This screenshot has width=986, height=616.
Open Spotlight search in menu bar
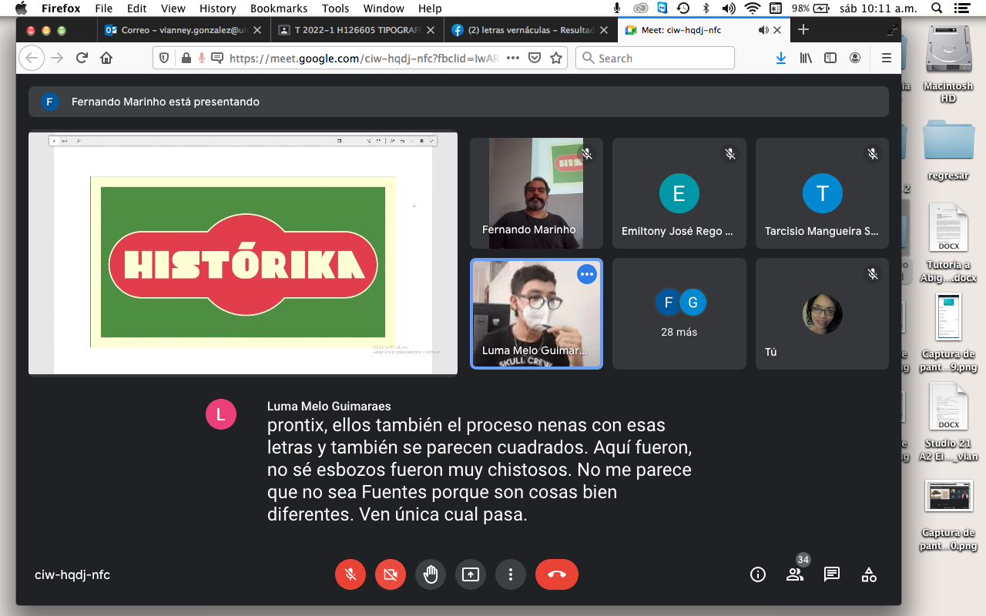coord(936,8)
